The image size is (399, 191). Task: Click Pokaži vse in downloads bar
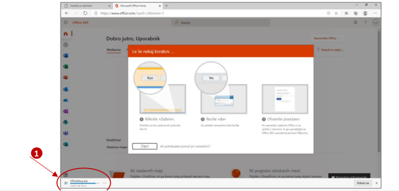coord(363,183)
